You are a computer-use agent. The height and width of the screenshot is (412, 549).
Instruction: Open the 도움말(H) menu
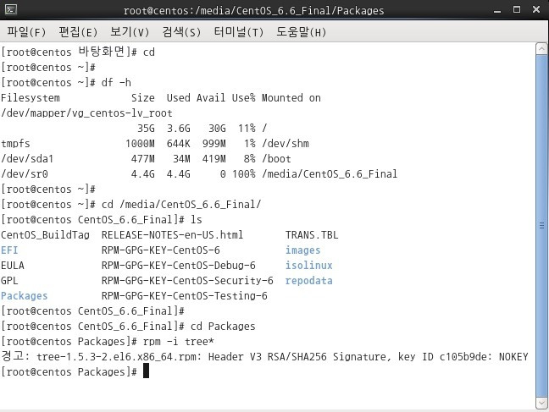301,32
